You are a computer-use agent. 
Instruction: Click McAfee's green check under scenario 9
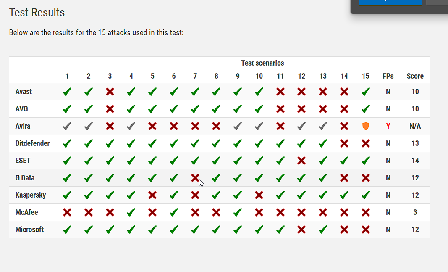point(238,212)
